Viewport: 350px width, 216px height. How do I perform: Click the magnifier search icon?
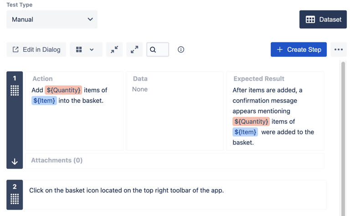click(x=153, y=49)
